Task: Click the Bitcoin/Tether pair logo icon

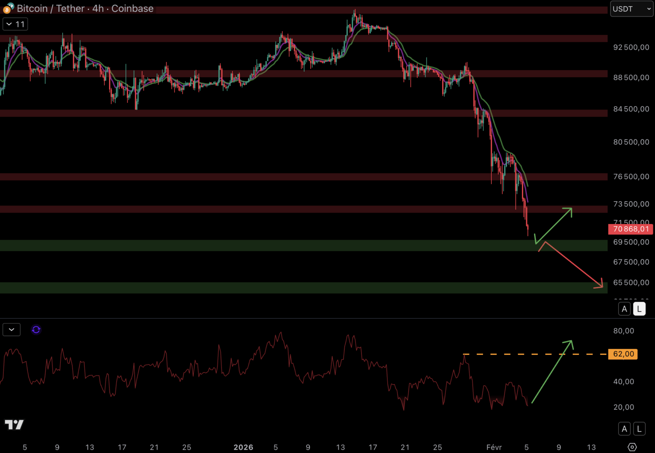Action: pos(8,8)
